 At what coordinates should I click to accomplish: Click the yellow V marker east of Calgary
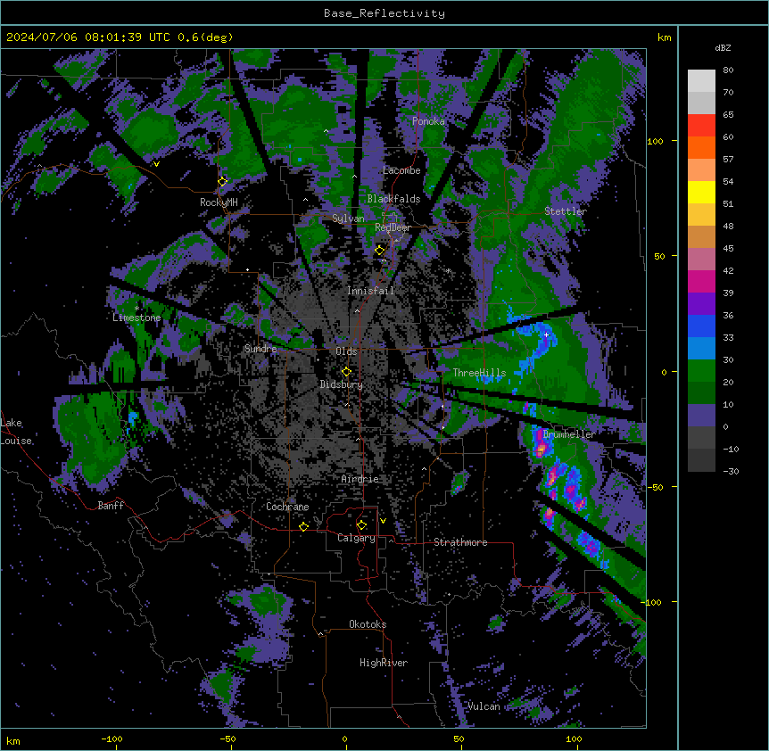tap(383, 521)
